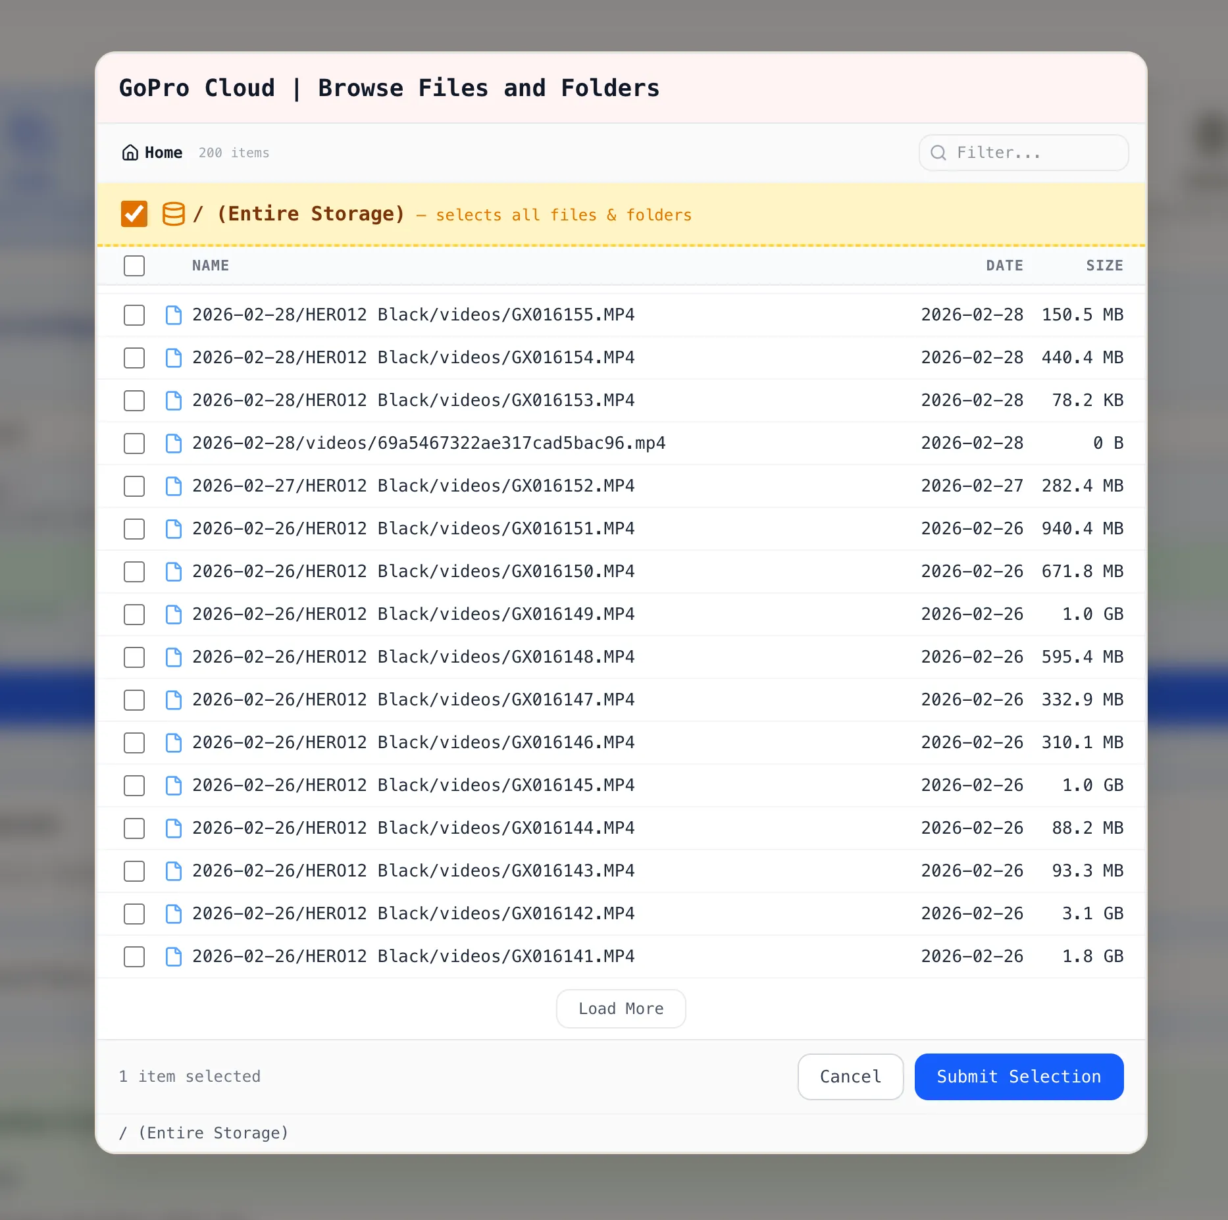Select the checkbox for GX016152.MP4

(x=134, y=486)
